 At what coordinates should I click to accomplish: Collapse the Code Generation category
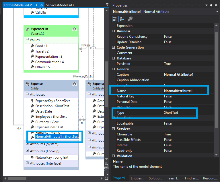tap(114, 47)
